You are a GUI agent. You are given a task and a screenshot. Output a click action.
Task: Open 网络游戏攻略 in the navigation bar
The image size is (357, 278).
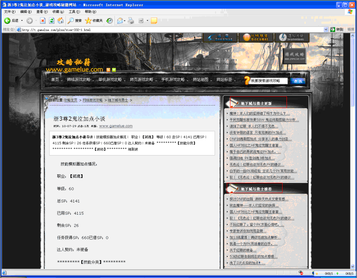tap(79, 79)
